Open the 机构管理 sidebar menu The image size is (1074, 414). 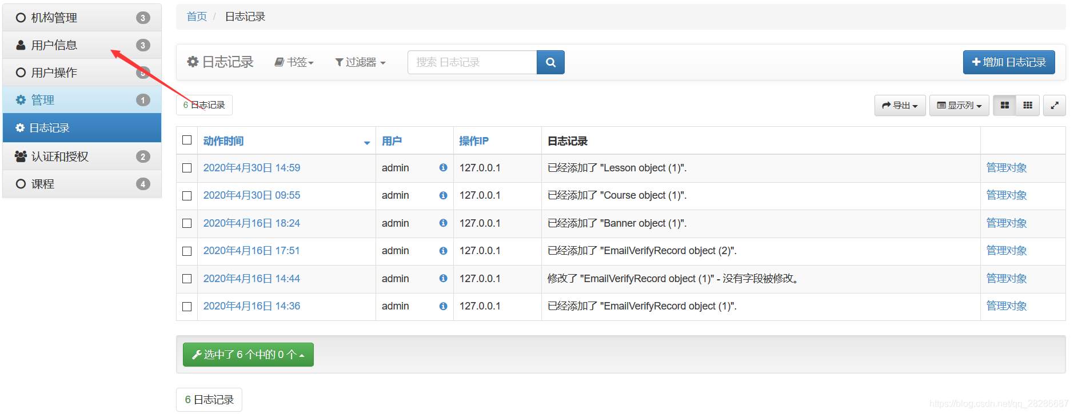pos(54,18)
